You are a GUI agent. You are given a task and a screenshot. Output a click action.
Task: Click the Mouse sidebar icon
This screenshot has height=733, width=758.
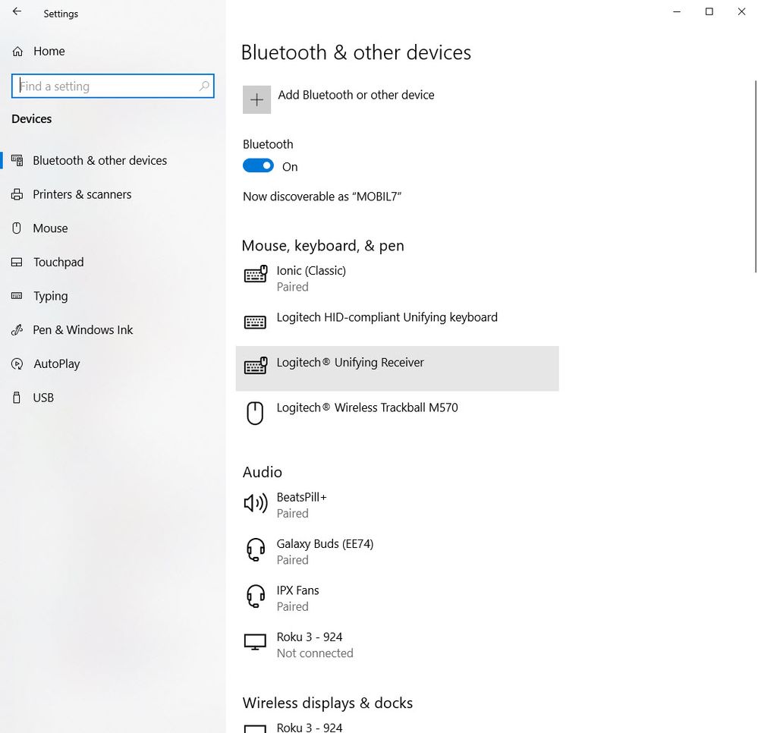[x=17, y=228]
